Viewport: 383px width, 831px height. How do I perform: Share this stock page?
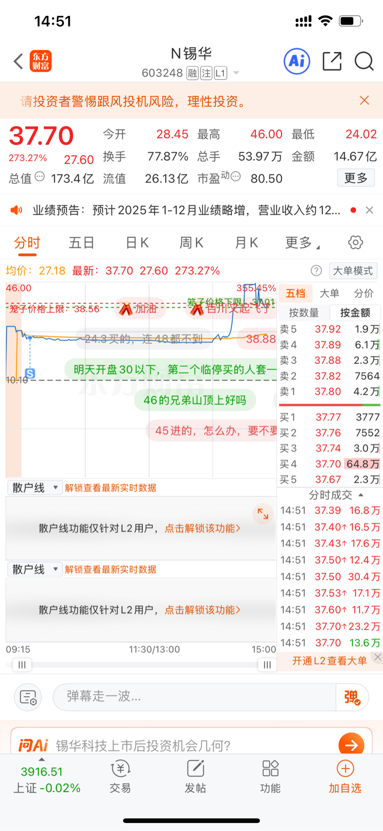click(332, 61)
